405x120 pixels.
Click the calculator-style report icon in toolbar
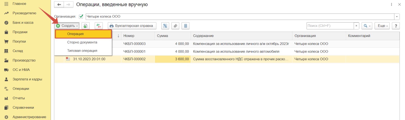pyautogui.click(x=185, y=26)
